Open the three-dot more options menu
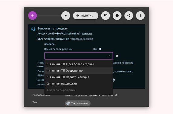This screenshot has height=114, width=173. point(140,16)
